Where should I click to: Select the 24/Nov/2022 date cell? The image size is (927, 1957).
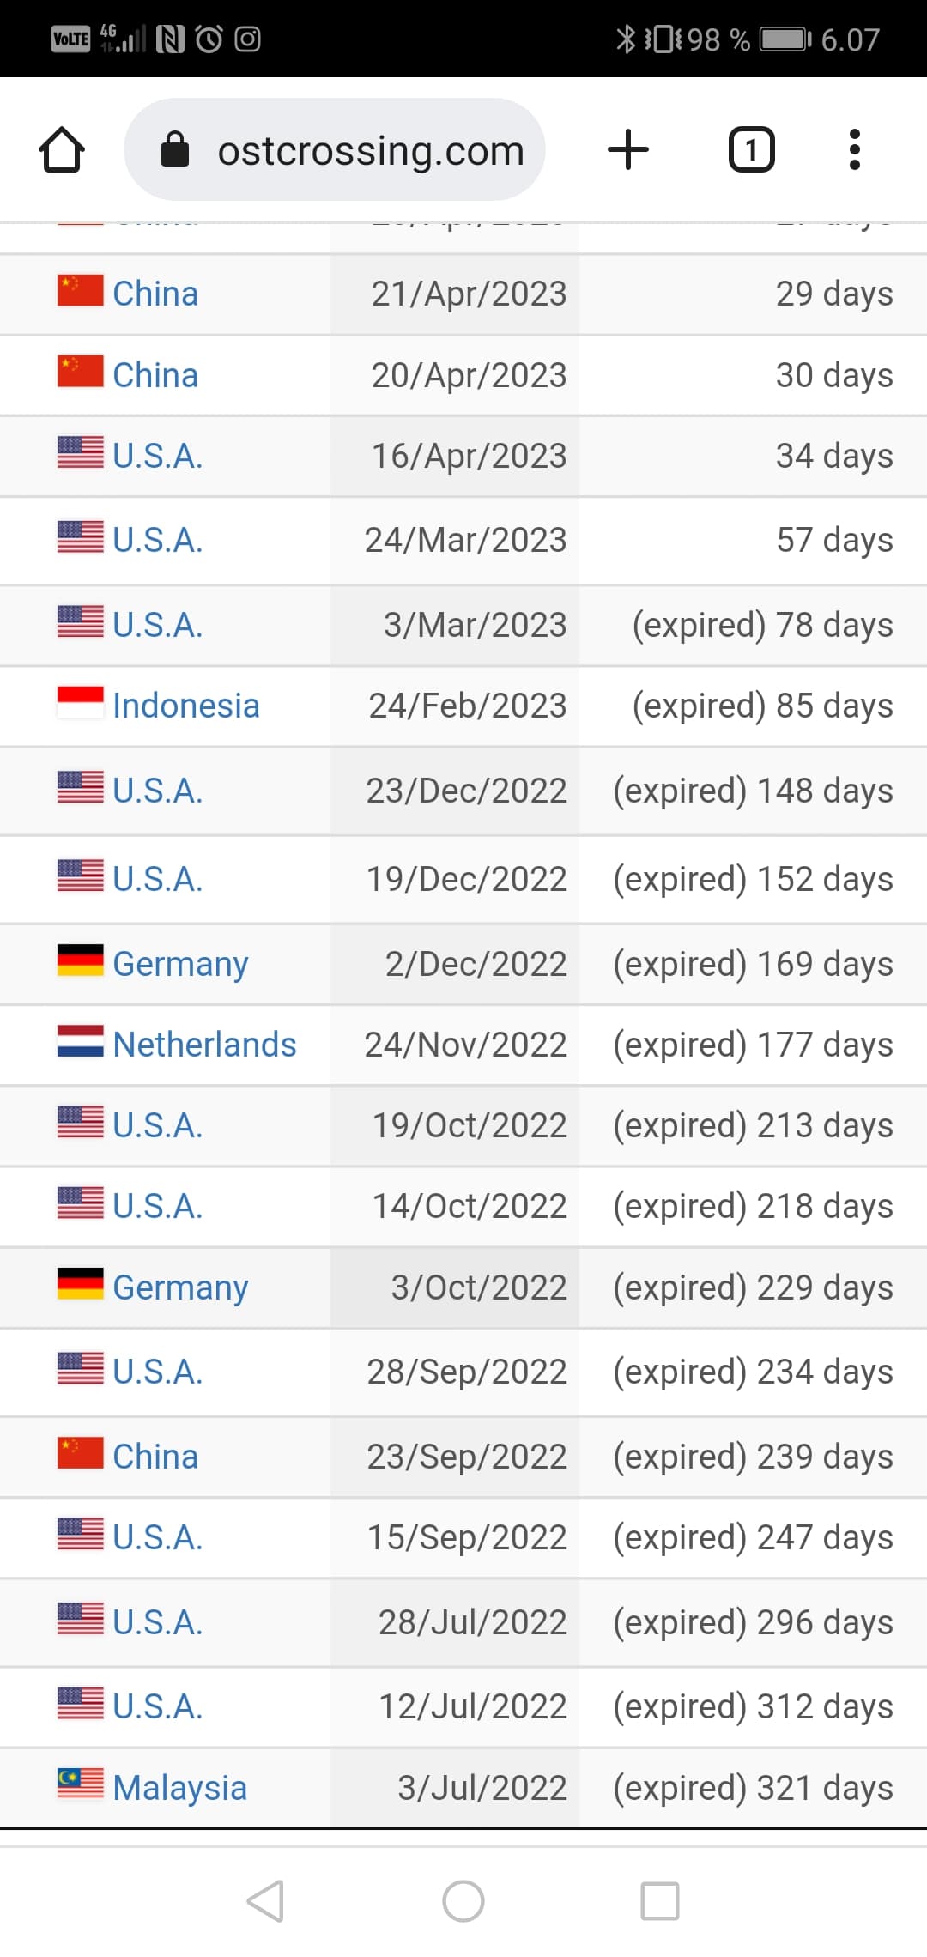454,1045
